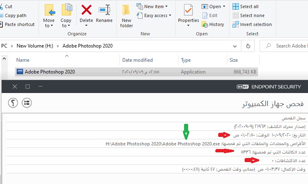Viewport: 308px width, 184px height.
Task: Click the ESET list menu round icon
Action: pos(27,103)
